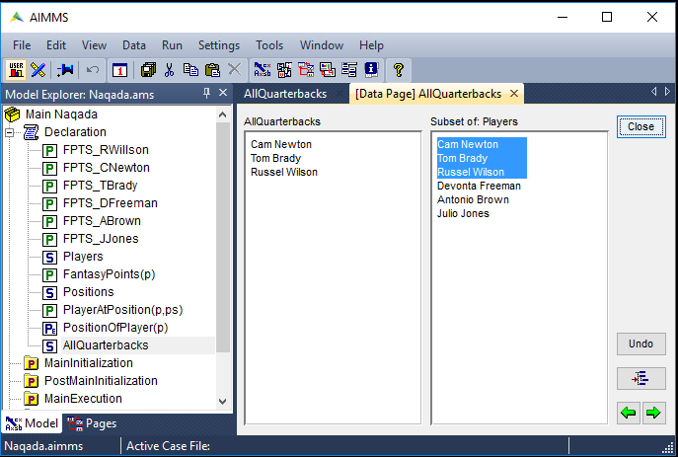The height and width of the screenshot is (457, 678).
Task: Select FPTS_DFreeman parameter in tree
Action: pos(111,203)
